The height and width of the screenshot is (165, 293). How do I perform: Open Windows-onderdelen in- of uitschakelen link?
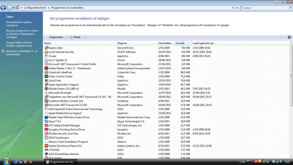(21, 53)
